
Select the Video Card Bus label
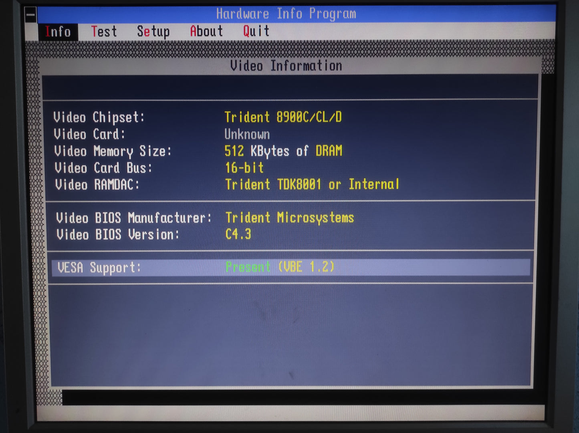tap(103, 168)
